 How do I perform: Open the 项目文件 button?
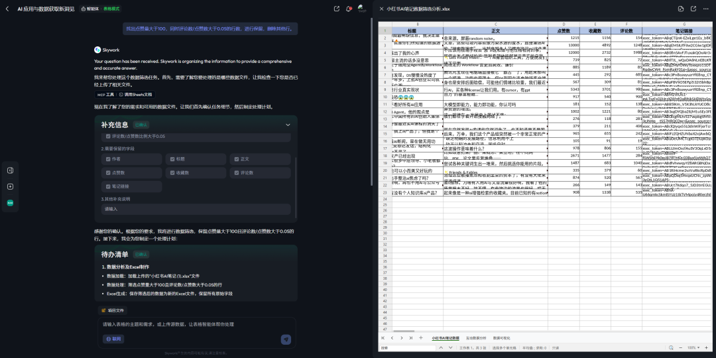[x=112, y=310]
